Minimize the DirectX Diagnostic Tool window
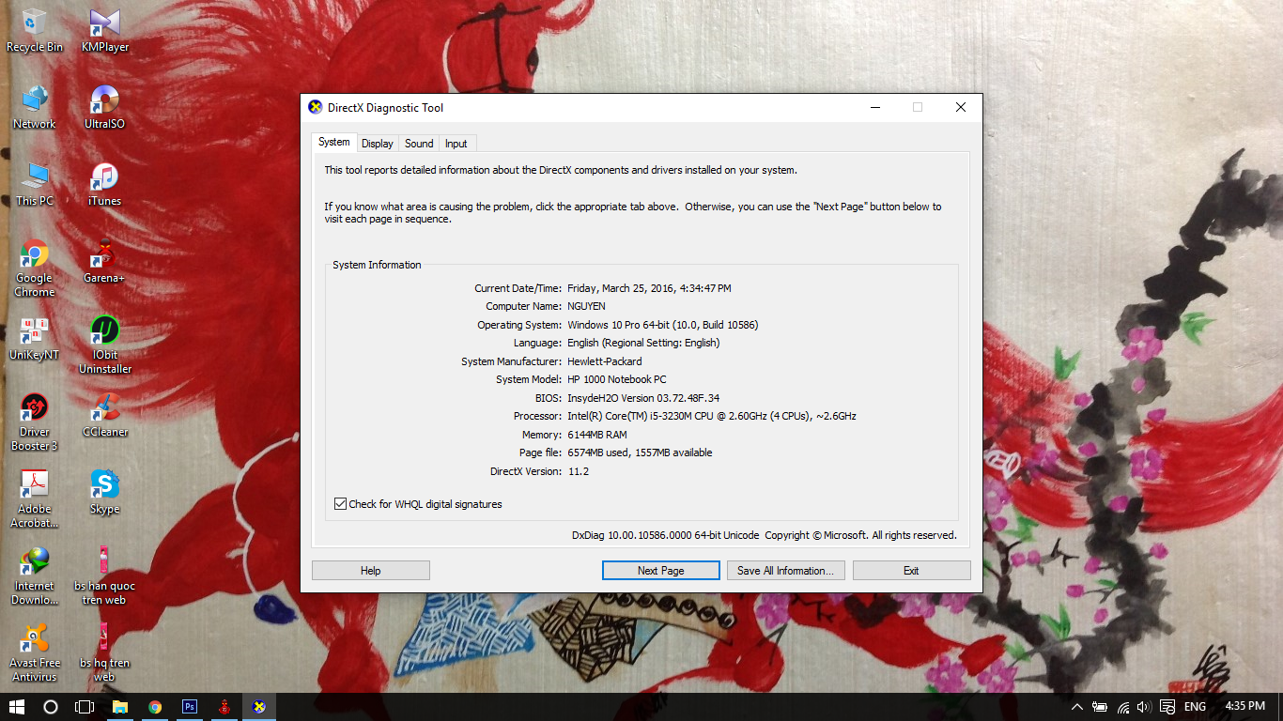1283x721 pixels. coord(874,107)
